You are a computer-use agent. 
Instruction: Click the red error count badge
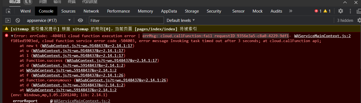click(x=318, y=11)
